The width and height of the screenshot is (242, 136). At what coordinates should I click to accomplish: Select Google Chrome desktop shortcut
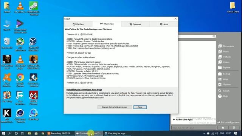[x=20, y=80]
